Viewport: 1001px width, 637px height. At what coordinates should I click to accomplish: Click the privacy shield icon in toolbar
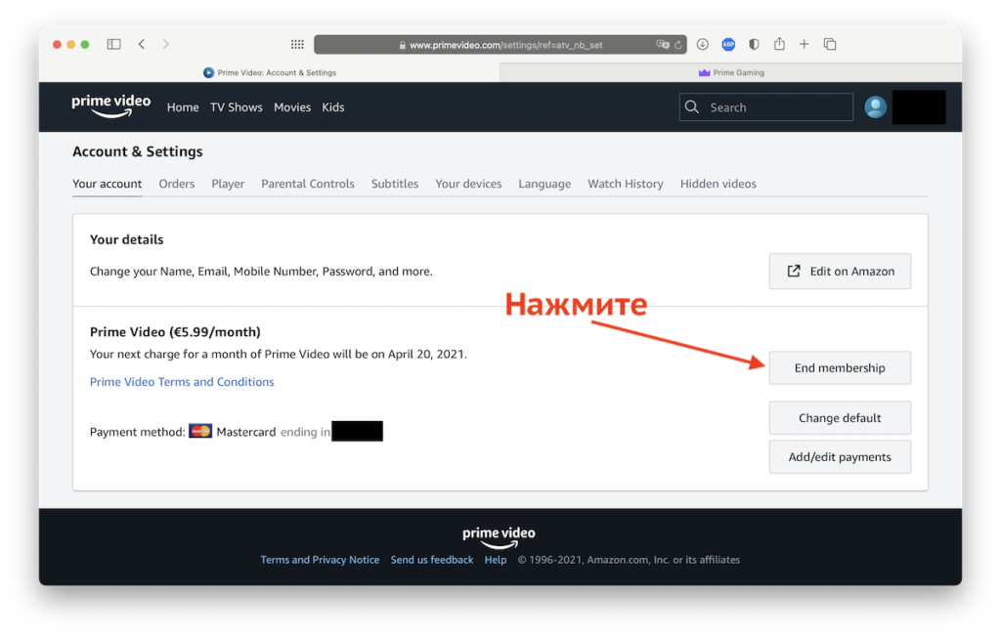pyautogui.click(x=754, y=44)
